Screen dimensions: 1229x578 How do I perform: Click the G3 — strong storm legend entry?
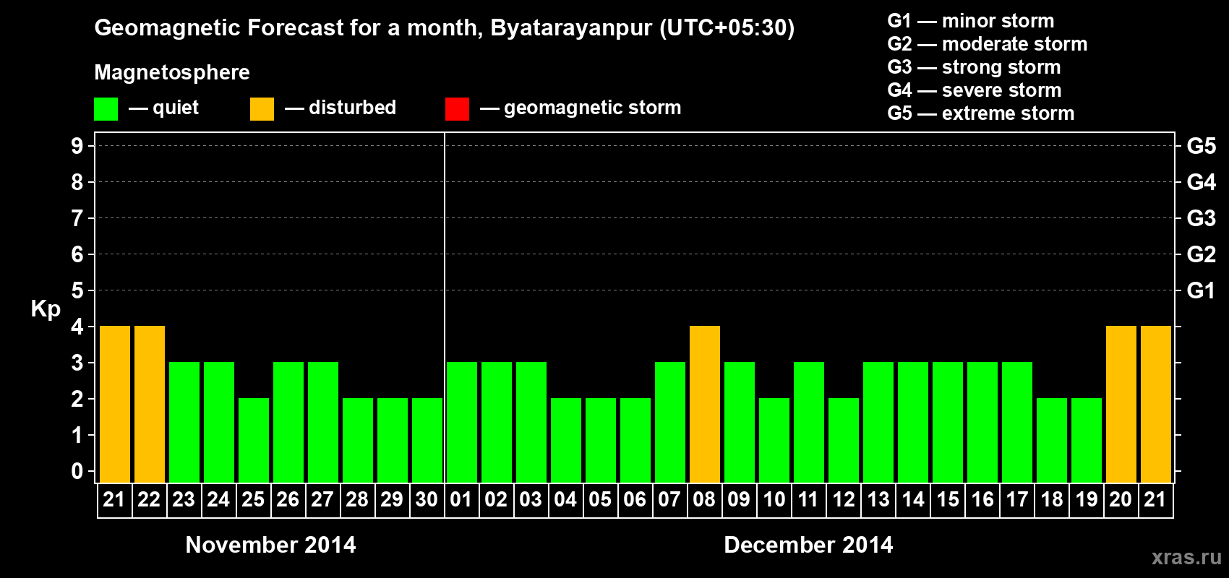[974, 67]
